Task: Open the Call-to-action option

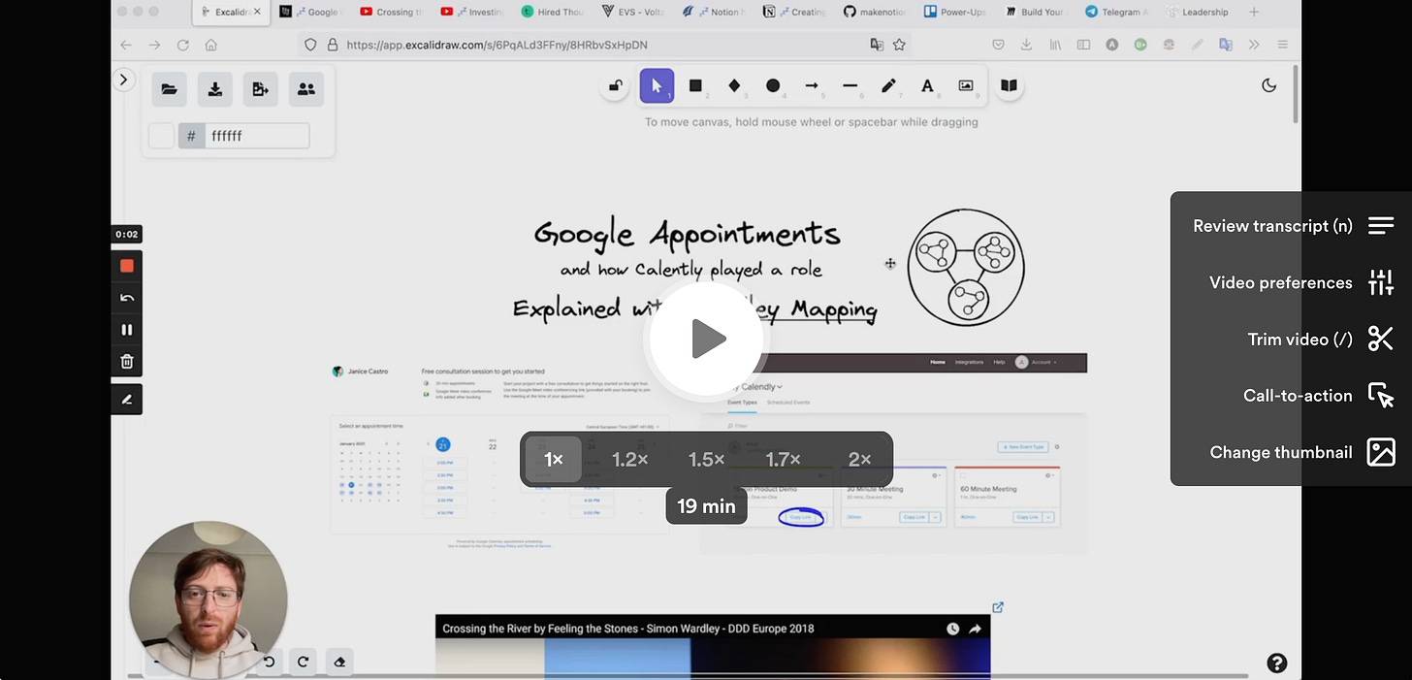Action: click(x=1318, y=396)
